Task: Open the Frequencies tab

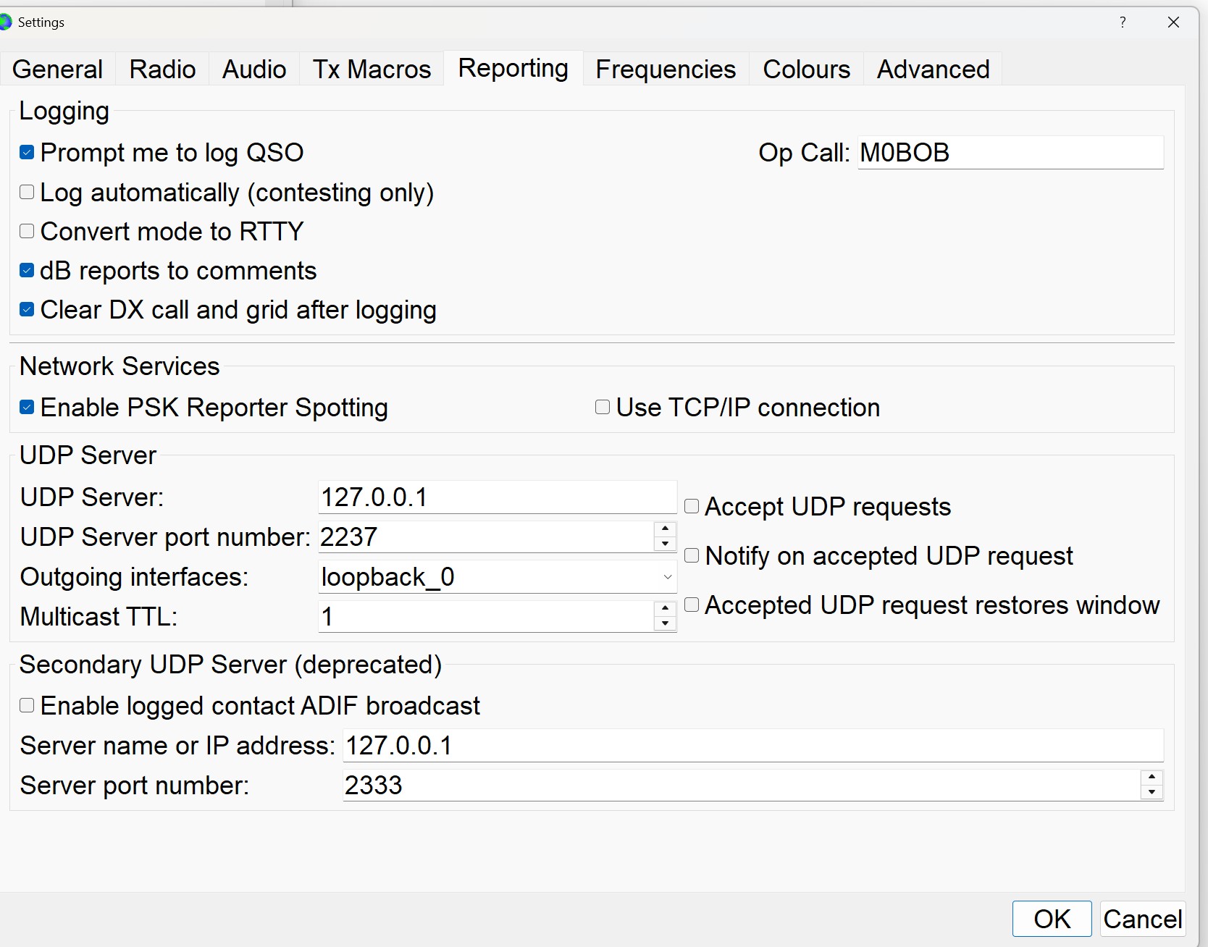Action: 665,70
